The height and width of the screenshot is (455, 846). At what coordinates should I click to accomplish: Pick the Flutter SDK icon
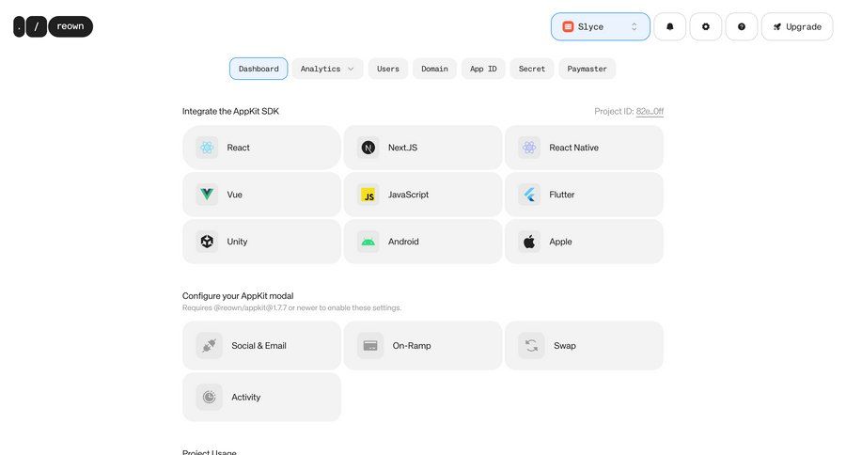tap(529, 195)
